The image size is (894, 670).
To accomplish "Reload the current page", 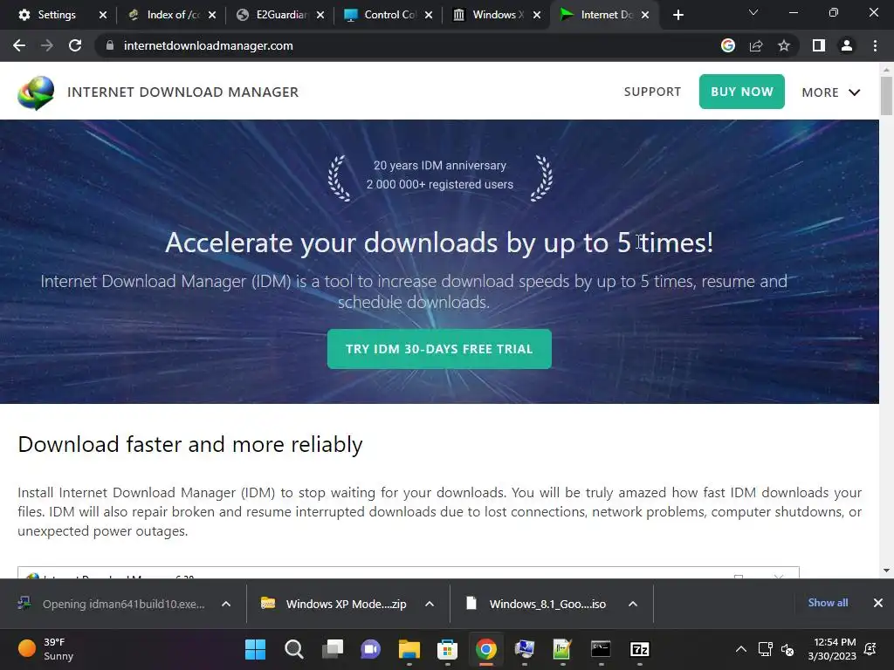I will tap(75, 45).
